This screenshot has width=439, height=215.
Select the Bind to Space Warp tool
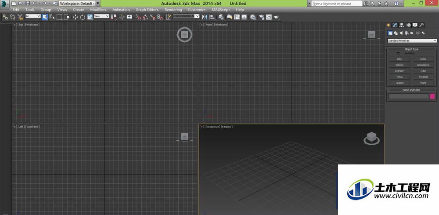(x=20, y=17)
